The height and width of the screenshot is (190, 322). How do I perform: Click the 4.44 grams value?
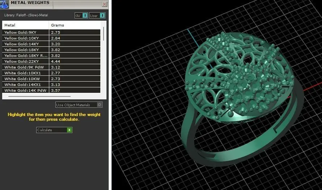pos(55,61)
